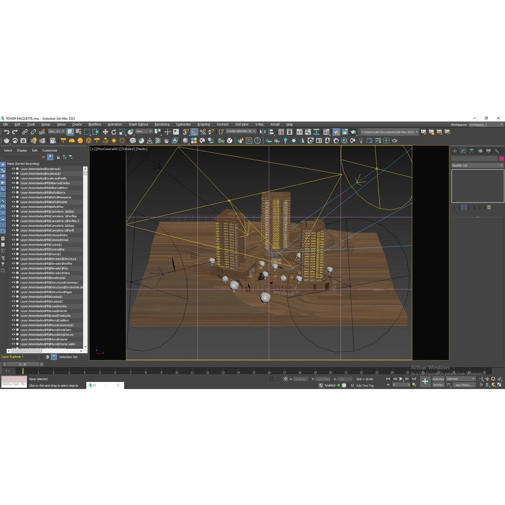The image size is (505, 505).
Task: Choose the Select and Move tool
Action: click(x=105, y=132)
